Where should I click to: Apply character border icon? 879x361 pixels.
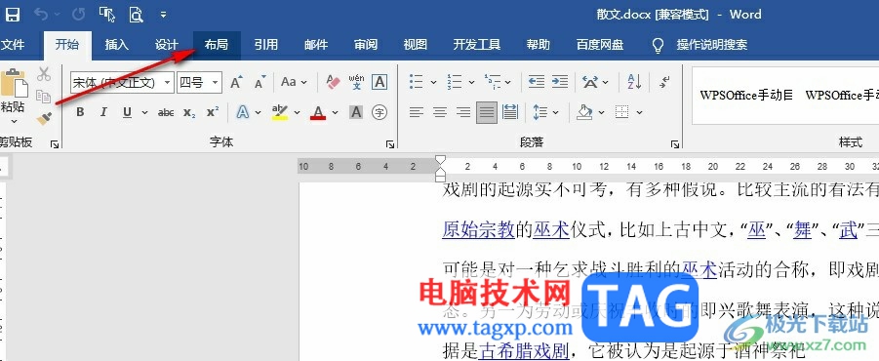[380, 82]
